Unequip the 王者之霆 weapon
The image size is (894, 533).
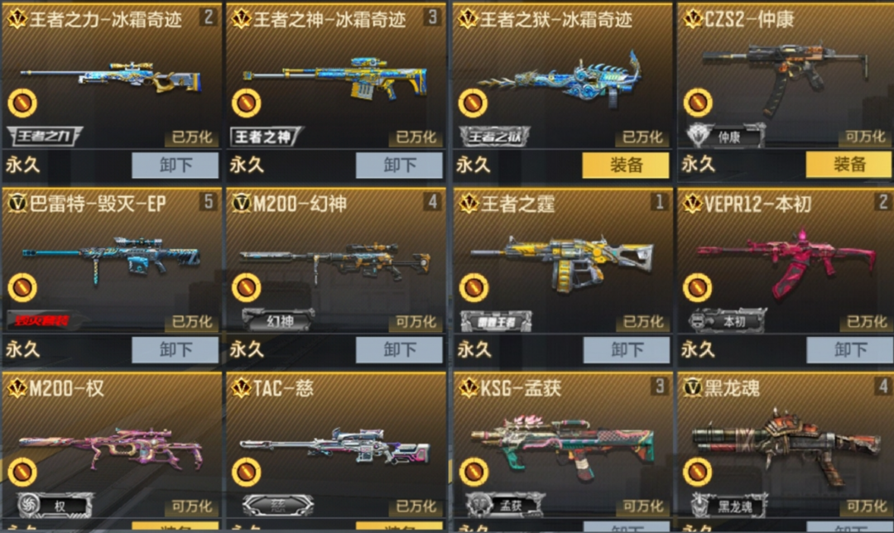tap(626, 349)
